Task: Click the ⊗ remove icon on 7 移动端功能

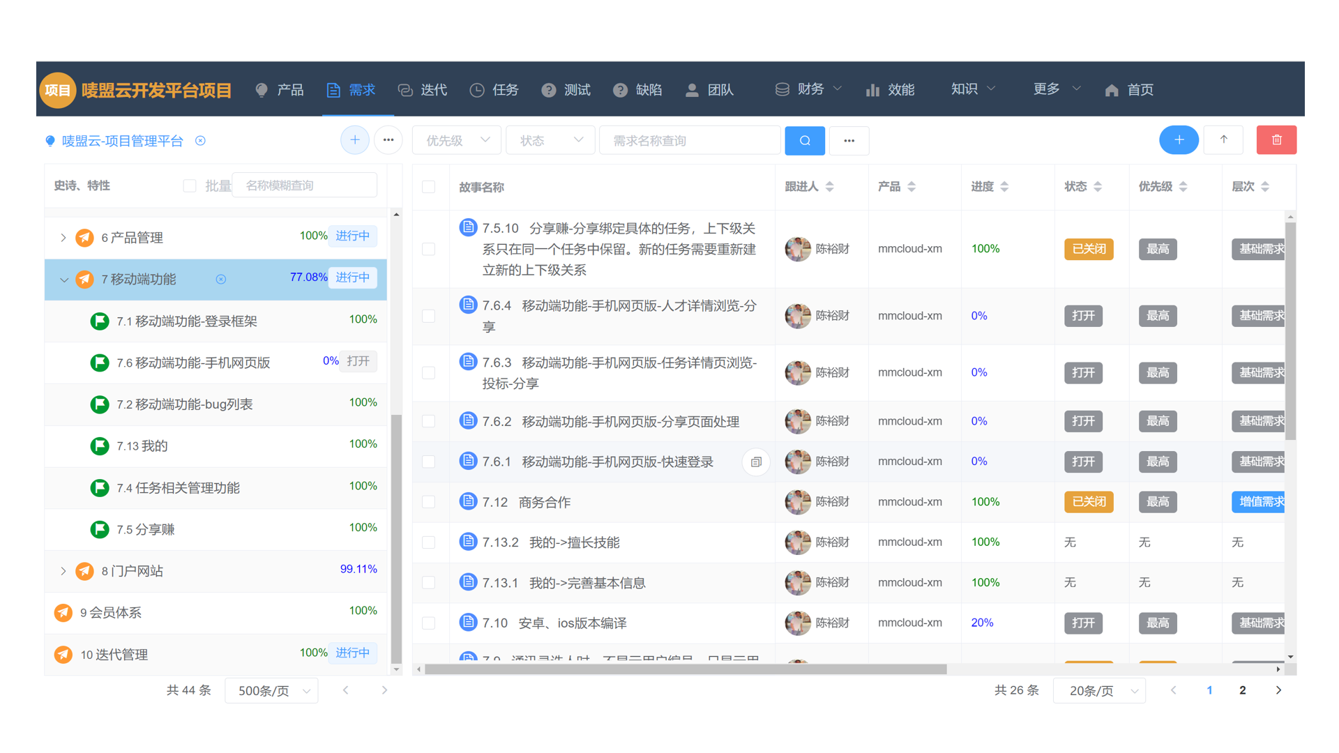Action: click(x=221, y=279)
